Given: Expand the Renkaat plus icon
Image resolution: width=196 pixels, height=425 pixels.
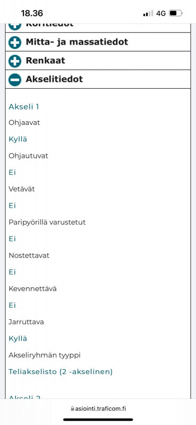Looking at the screenshot, I should 15,61.
